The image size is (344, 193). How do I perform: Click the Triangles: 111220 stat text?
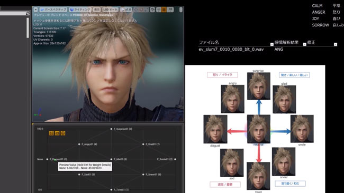(x=45, y=32)
